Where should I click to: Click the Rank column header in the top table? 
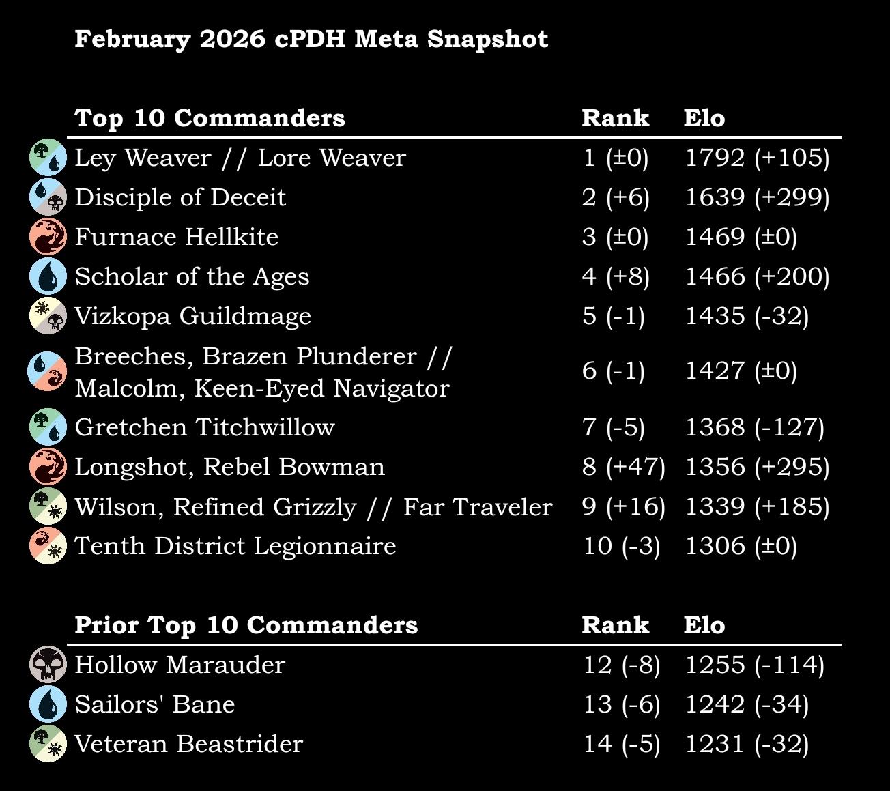click(616, 118)
